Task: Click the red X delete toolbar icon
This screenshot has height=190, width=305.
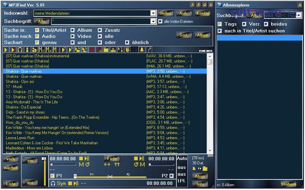Action: point(91,50)
